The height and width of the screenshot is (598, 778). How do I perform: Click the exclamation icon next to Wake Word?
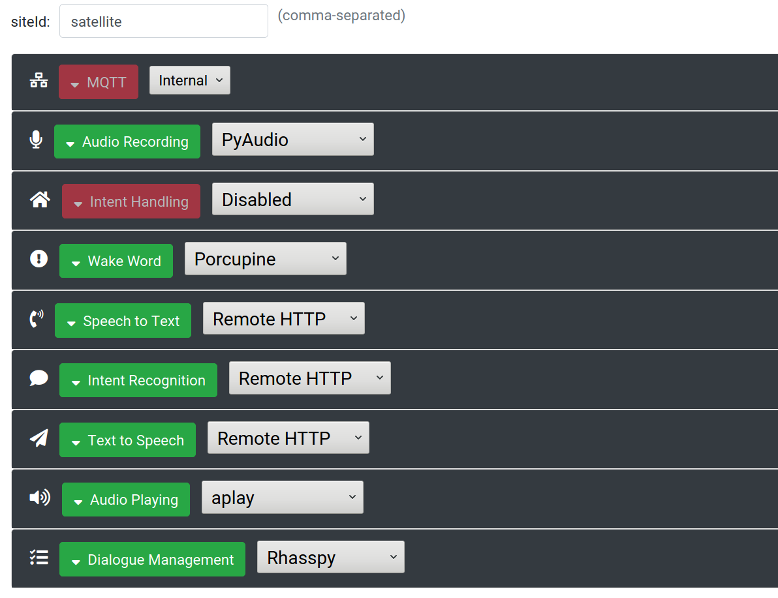[39, 259]
